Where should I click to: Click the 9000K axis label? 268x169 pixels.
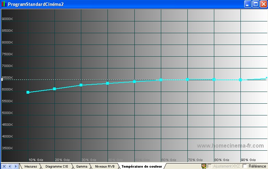(7, 19)
